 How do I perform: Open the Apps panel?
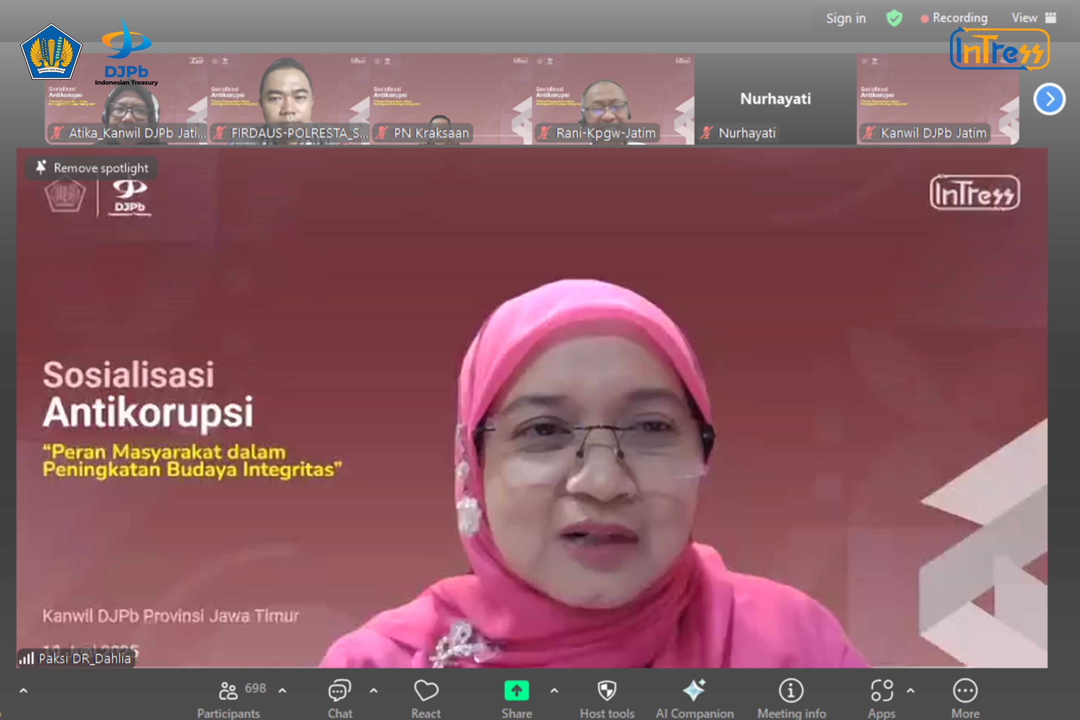[x=882, y=698]
